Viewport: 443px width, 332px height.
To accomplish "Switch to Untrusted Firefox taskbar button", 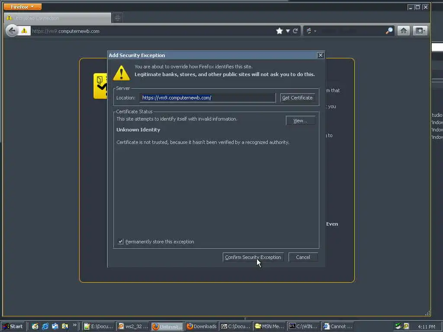I will click(x=167, y=326).
